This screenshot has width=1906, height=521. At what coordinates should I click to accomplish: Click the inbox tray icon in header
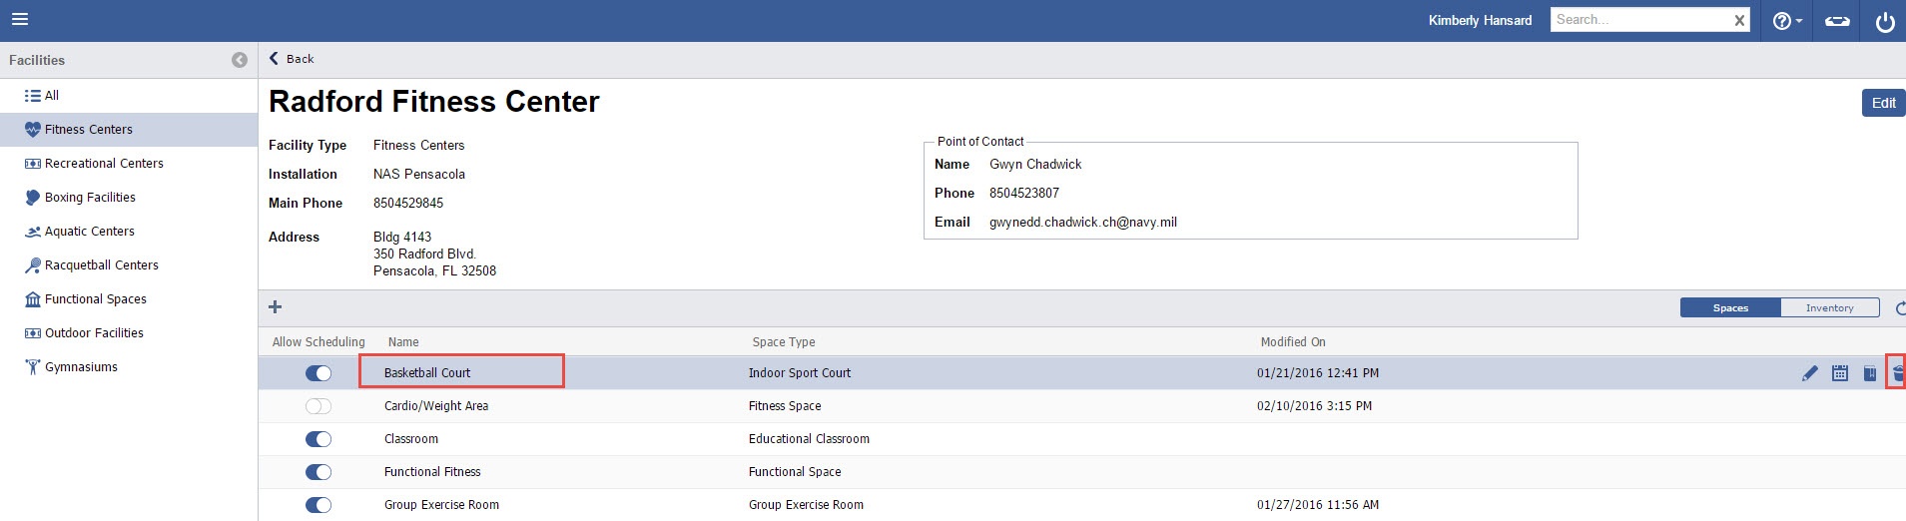click(x=1837, y=21)
